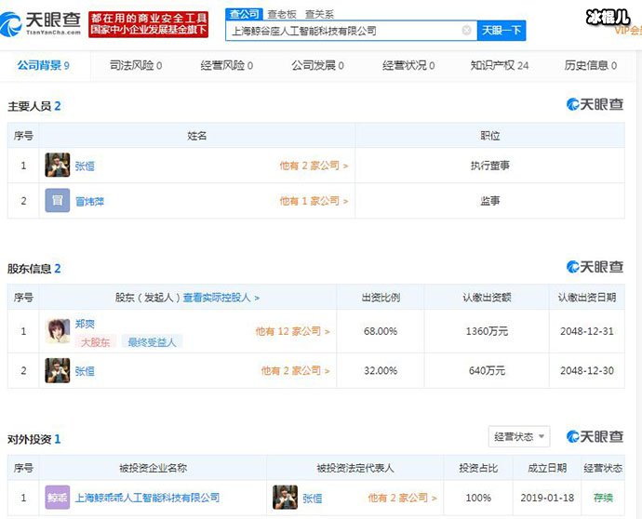Viewport: 642px width, 519px height.
Task: Click the 32.00% shareholding cell
Action: pyautogui.click(x=381, y=371)
